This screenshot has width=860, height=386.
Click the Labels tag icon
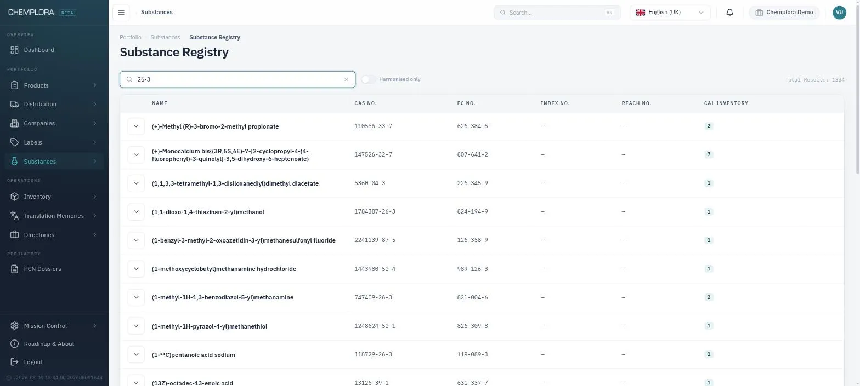pos(14,142)
